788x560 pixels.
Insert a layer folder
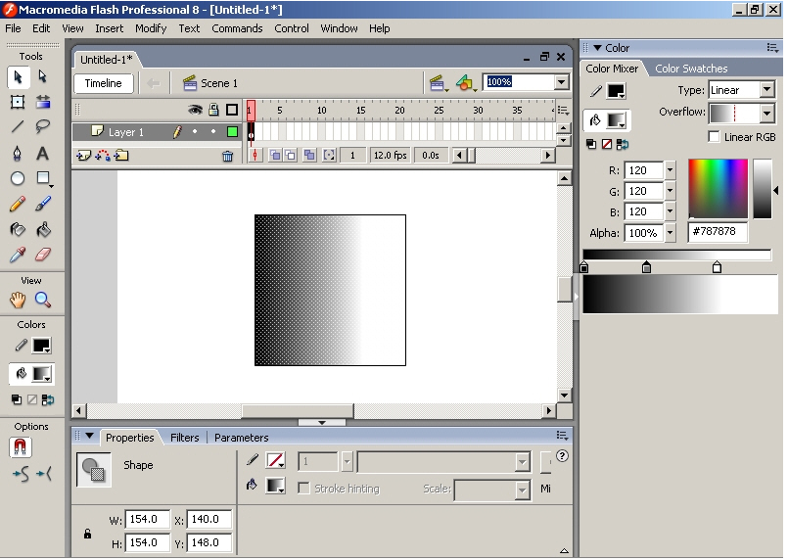click(121, 156)
